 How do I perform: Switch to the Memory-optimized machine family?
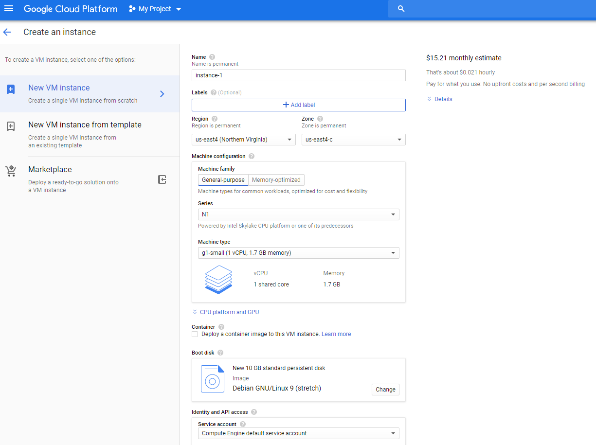point(276,179)
